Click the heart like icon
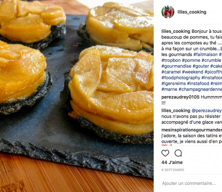222x192 pixels. point(165,153)
